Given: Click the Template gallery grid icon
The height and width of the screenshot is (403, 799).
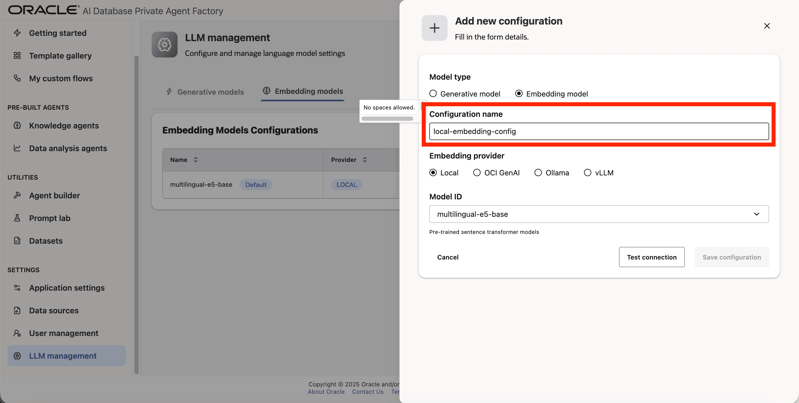Looking at the screenshot, I should click(x=17, y=56).
